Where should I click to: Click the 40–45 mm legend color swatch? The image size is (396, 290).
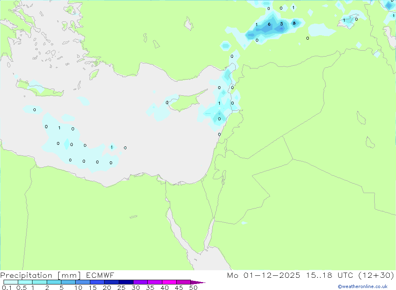[169, 282]
